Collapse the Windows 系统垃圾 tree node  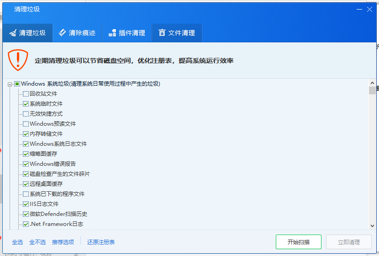(x=10, y=84)
